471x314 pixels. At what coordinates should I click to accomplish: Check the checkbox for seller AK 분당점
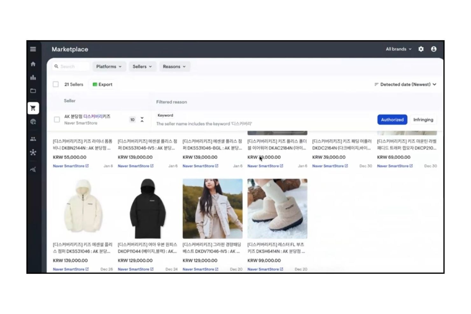click(x=57, y=120)
